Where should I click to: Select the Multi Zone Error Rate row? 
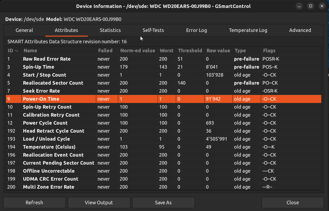click(164, 187)
